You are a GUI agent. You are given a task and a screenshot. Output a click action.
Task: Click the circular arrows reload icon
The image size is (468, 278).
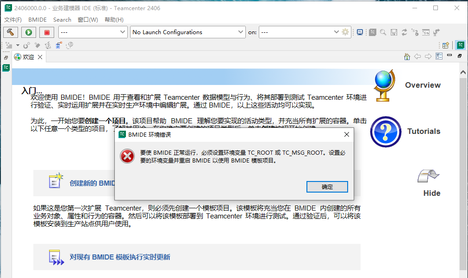pos(405,32)
